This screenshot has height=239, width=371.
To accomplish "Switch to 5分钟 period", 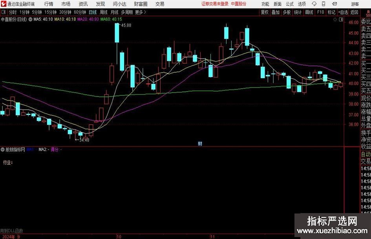I will click(x=37, y=12).
